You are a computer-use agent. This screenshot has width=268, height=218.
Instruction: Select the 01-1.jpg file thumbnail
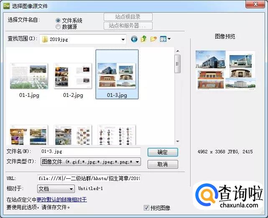coord(29,76)
